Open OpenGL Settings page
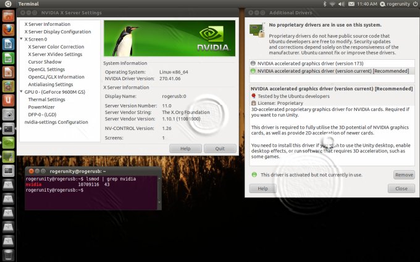The width and height of the screenshot is (420, 262). pyautogui.click(x=46, y=69)
